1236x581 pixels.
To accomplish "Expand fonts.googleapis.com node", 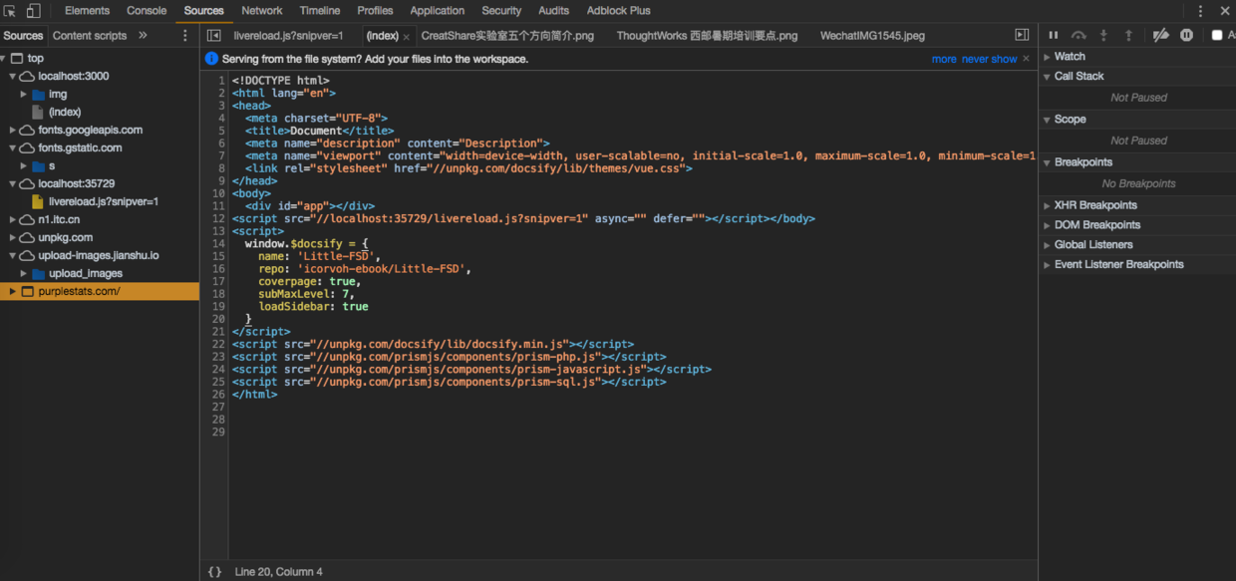I will (13, 130).
